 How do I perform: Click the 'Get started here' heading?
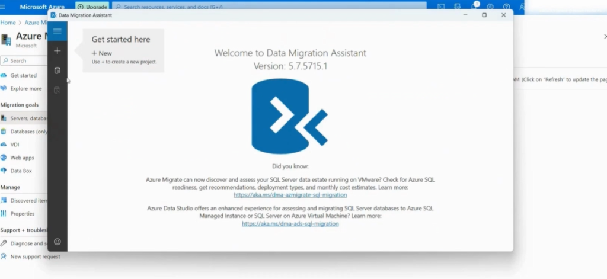121,40
